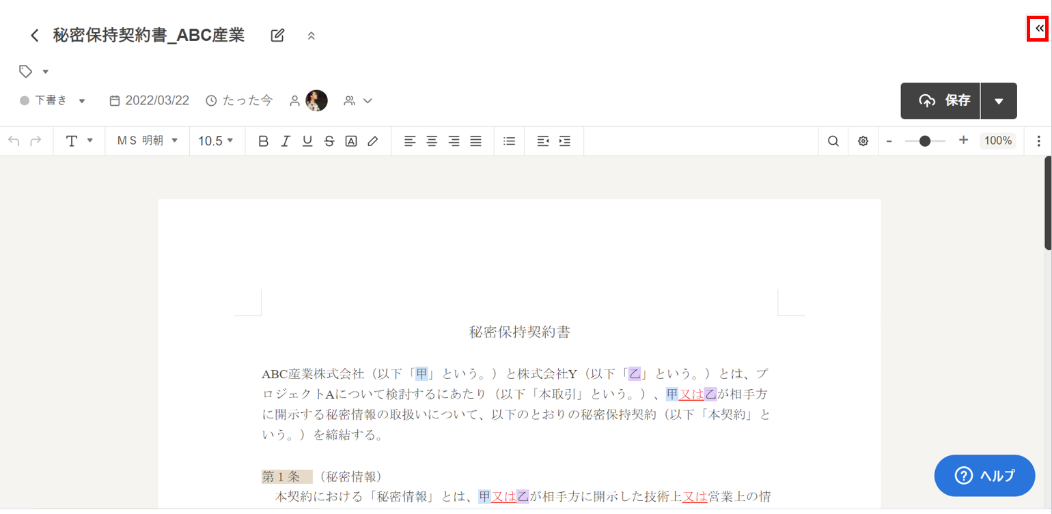Toggle bold formatting
Screen dimensions: 1052x514
pos(263,141)
